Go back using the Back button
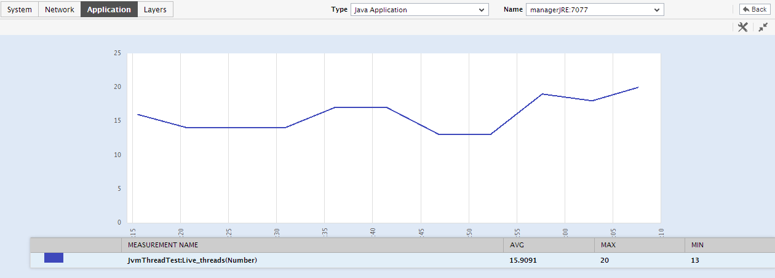The image size is (775, 278). 753,9
